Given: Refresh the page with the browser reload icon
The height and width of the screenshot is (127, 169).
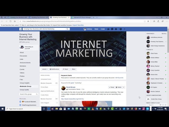Looking at the screenshot, I should tap(11, 21).
